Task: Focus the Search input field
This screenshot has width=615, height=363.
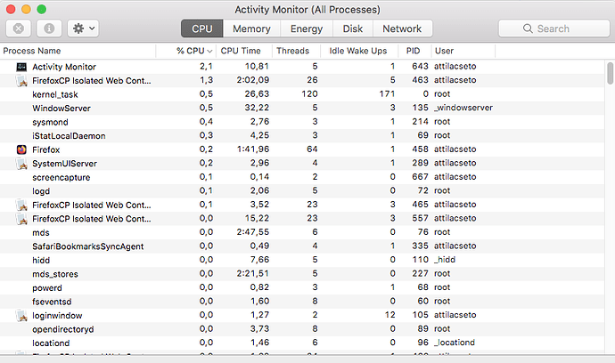Action: [553, 28]
